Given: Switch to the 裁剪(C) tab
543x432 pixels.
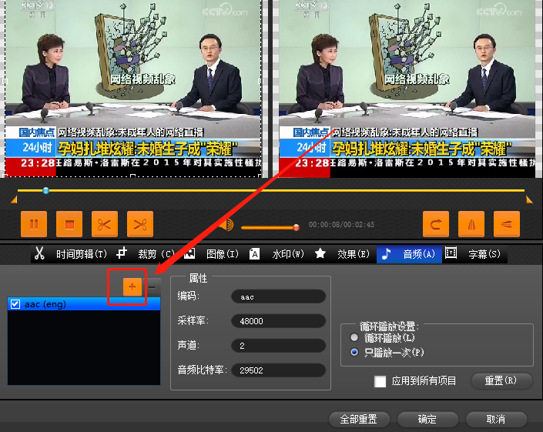Looking at the screenshot, I should [x=156, y=254].
